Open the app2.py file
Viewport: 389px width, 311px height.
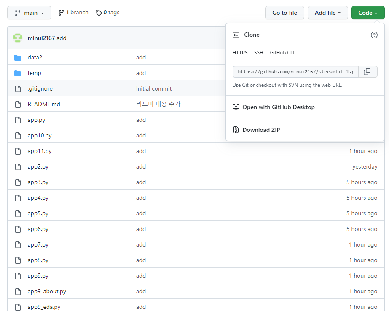[38, 167]
